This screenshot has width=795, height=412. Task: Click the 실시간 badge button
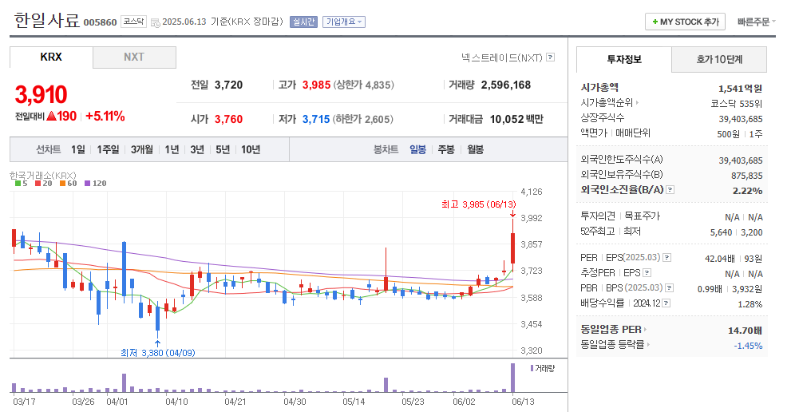(x=303, y=22)
